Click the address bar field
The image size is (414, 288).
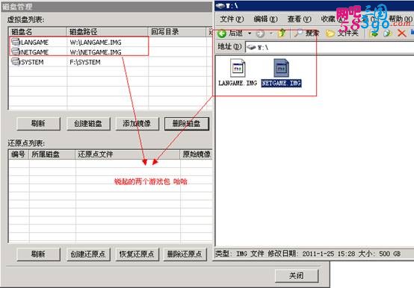(x=330, y=48)
